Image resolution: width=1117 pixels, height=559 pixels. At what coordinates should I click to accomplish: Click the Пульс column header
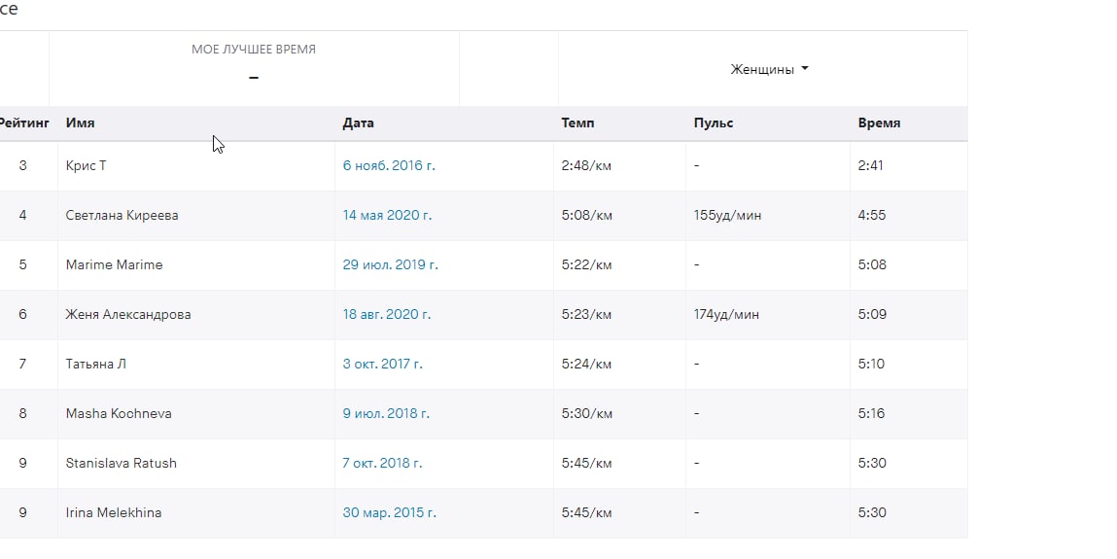(714, 122)
